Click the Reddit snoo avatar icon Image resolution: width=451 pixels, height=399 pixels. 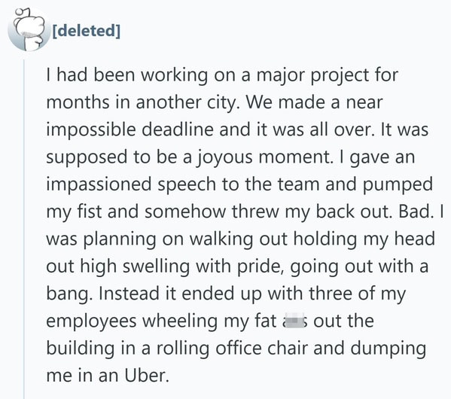click(x=28, y=29)
